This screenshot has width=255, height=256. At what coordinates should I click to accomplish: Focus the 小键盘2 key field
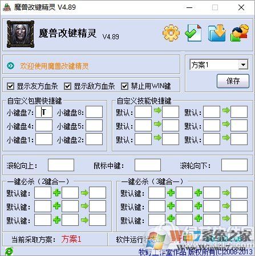(94, 139)
